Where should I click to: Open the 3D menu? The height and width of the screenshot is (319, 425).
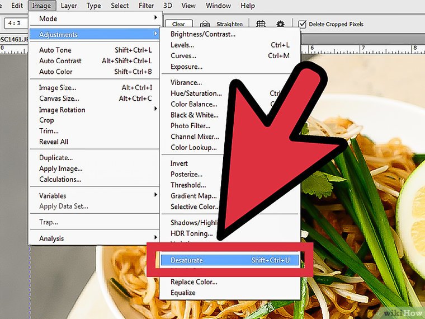168,6
